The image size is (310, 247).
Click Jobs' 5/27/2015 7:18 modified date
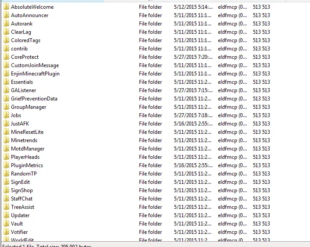(x=193, y=115)
